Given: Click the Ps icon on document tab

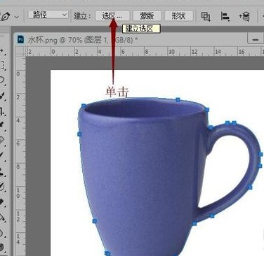Looking at the screenshot, I should coord(21,39).
